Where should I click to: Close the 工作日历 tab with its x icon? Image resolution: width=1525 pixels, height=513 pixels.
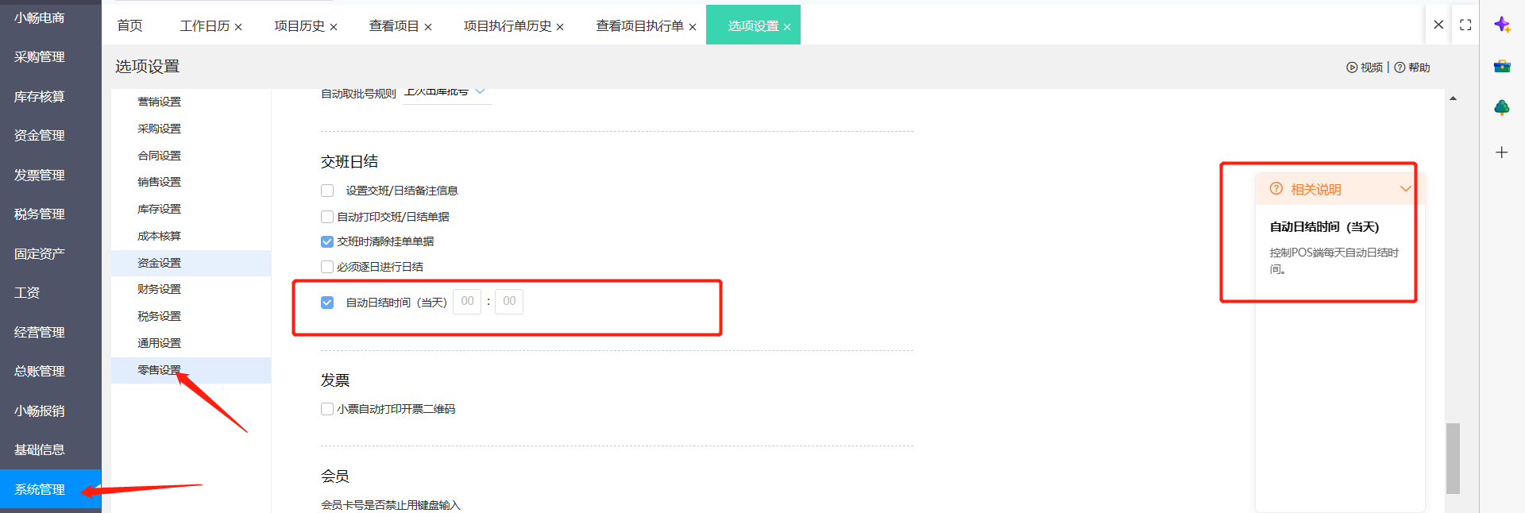[x=238, y=27]
